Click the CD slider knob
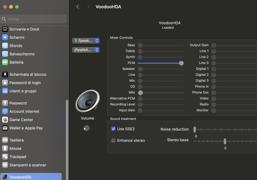 (x=140, y=87)
